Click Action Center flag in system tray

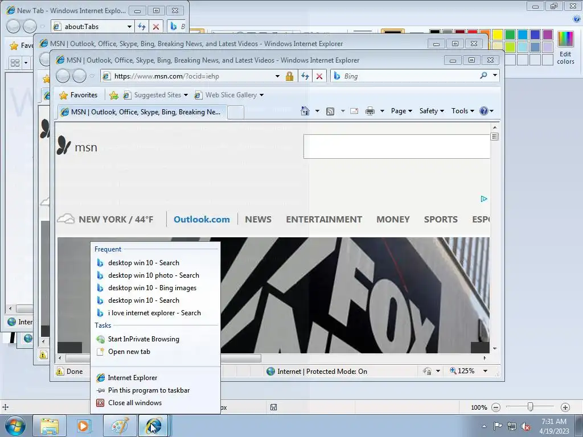pyautogui.click(x=498, y=426)
